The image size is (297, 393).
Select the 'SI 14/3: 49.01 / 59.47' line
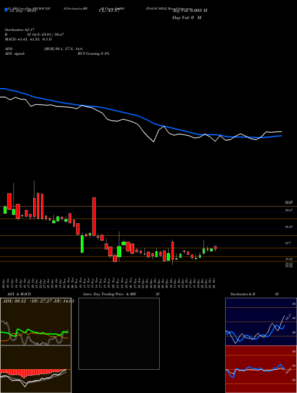pyautogui.click(x=46, y=35)
